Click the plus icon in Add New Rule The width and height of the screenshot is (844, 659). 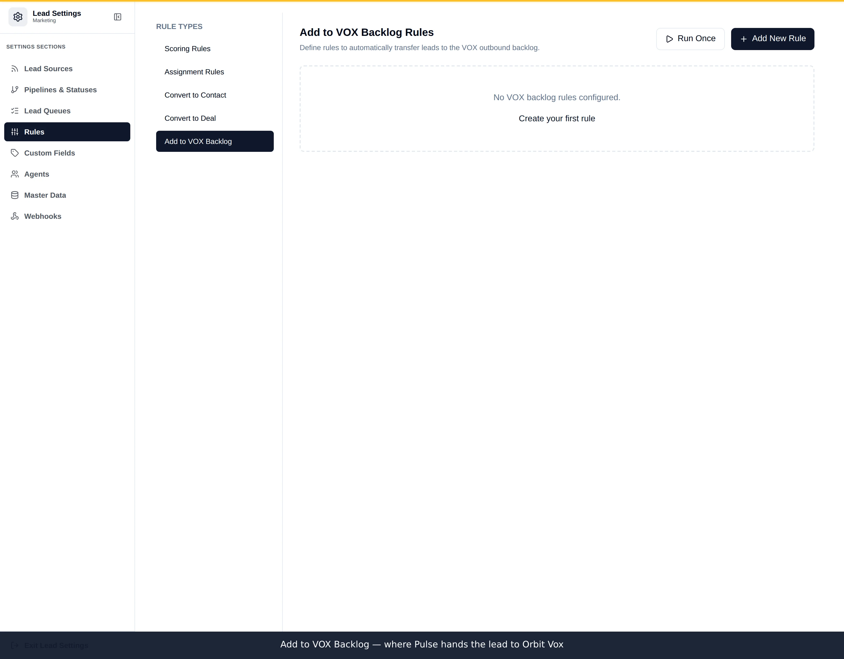(x=744, y=39)
